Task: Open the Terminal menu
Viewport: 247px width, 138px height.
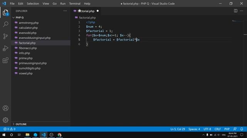Action: pos(74,3)
